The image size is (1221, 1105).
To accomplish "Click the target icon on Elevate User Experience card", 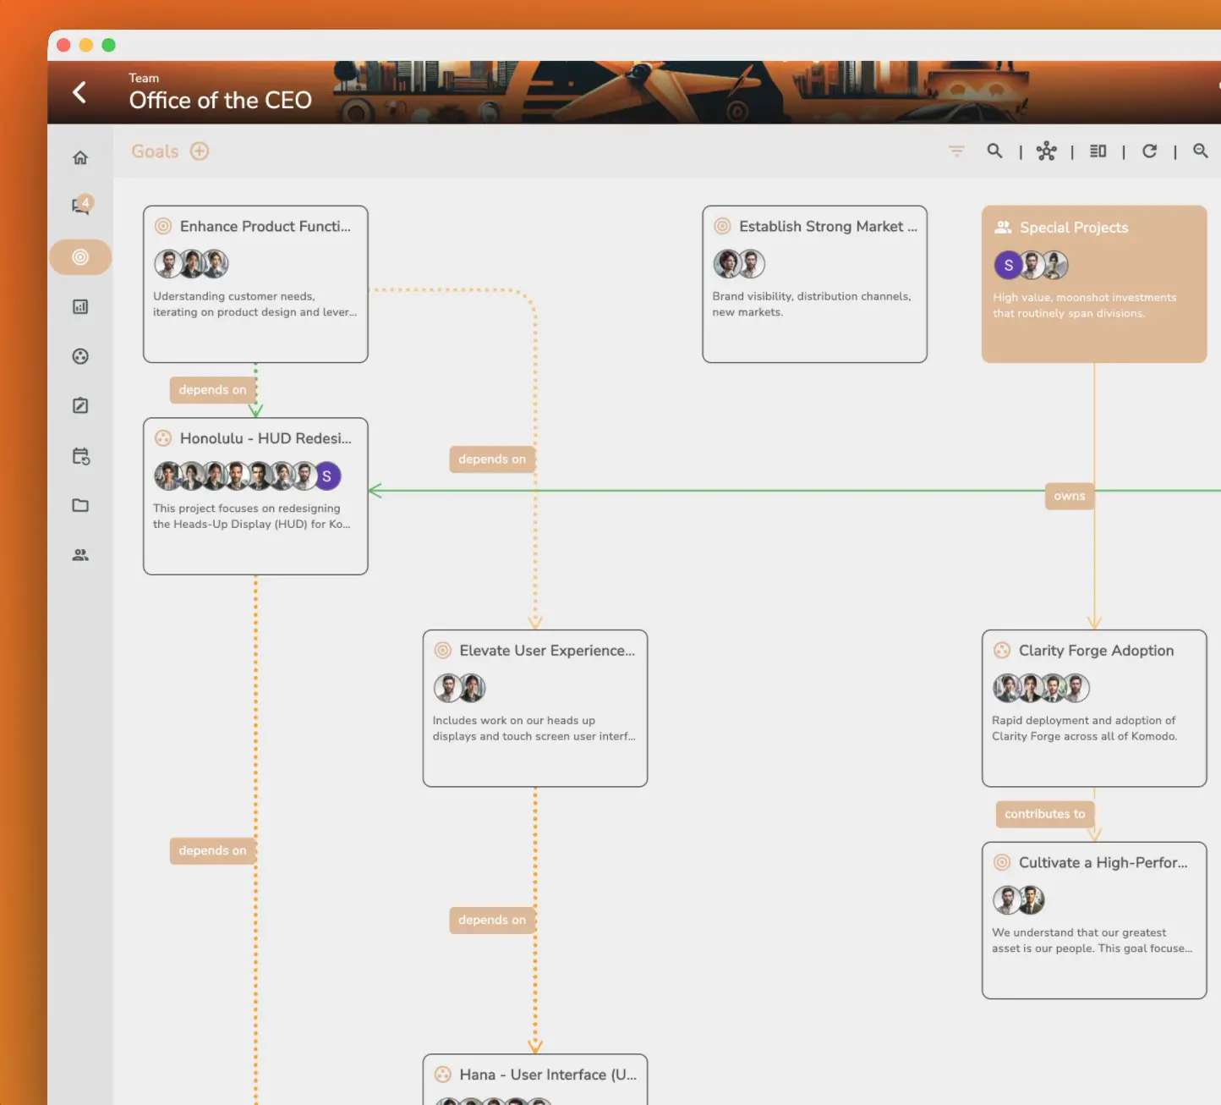I will 442,650.
